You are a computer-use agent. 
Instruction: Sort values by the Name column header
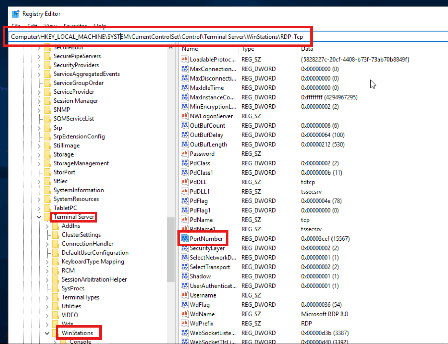click(x=190, y=49)
